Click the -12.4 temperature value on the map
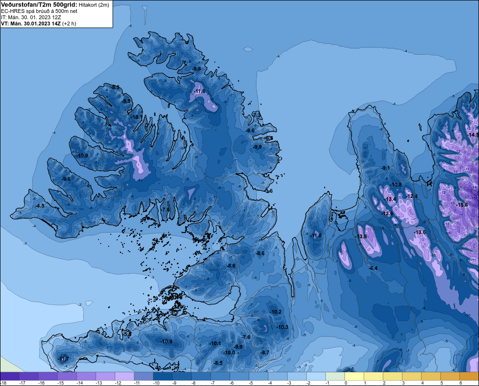 point(412,196)
